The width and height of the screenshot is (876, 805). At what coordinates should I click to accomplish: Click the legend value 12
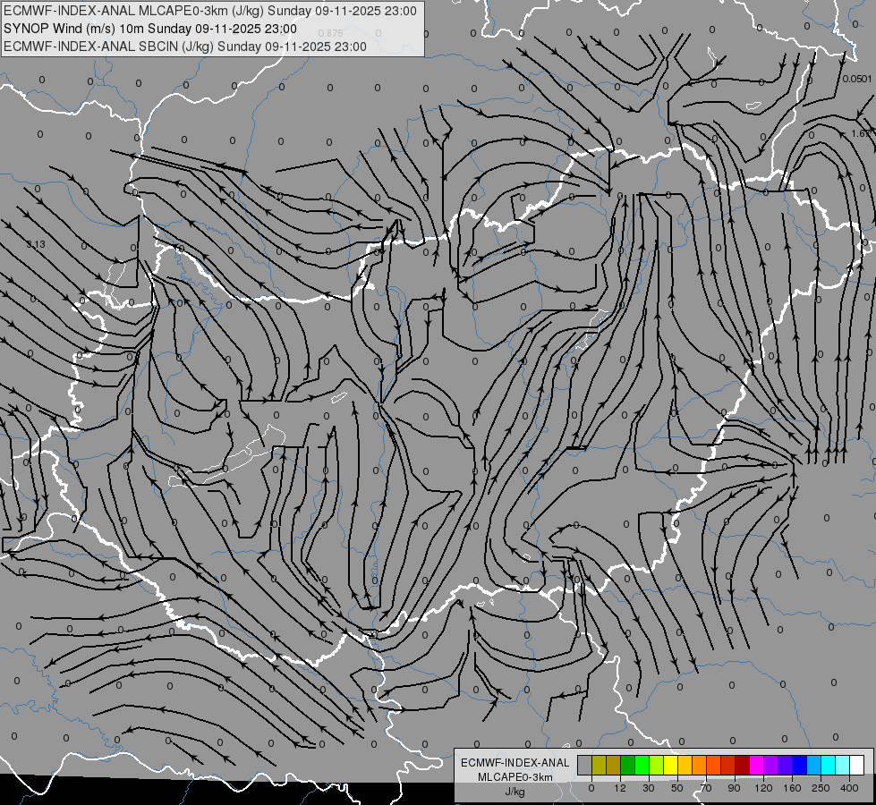click(619, 788)
